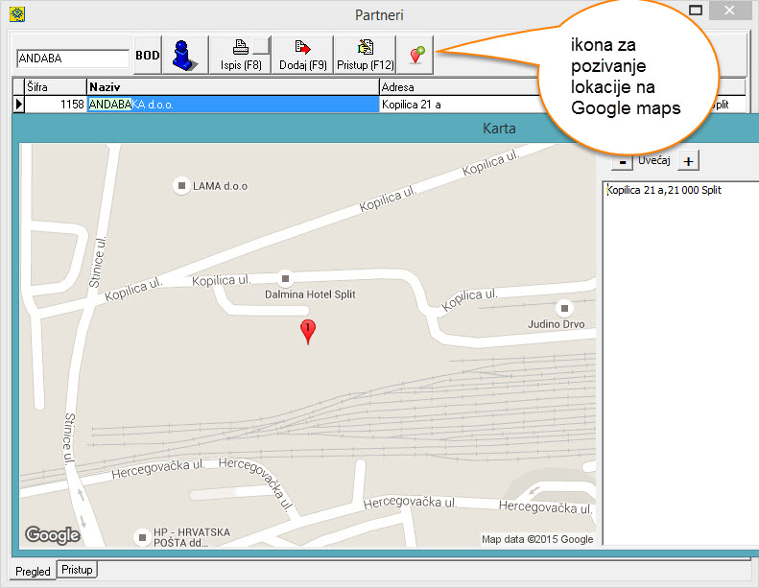Click the Dalmina Hotel Split map place icon

click(x=286, y=278)
